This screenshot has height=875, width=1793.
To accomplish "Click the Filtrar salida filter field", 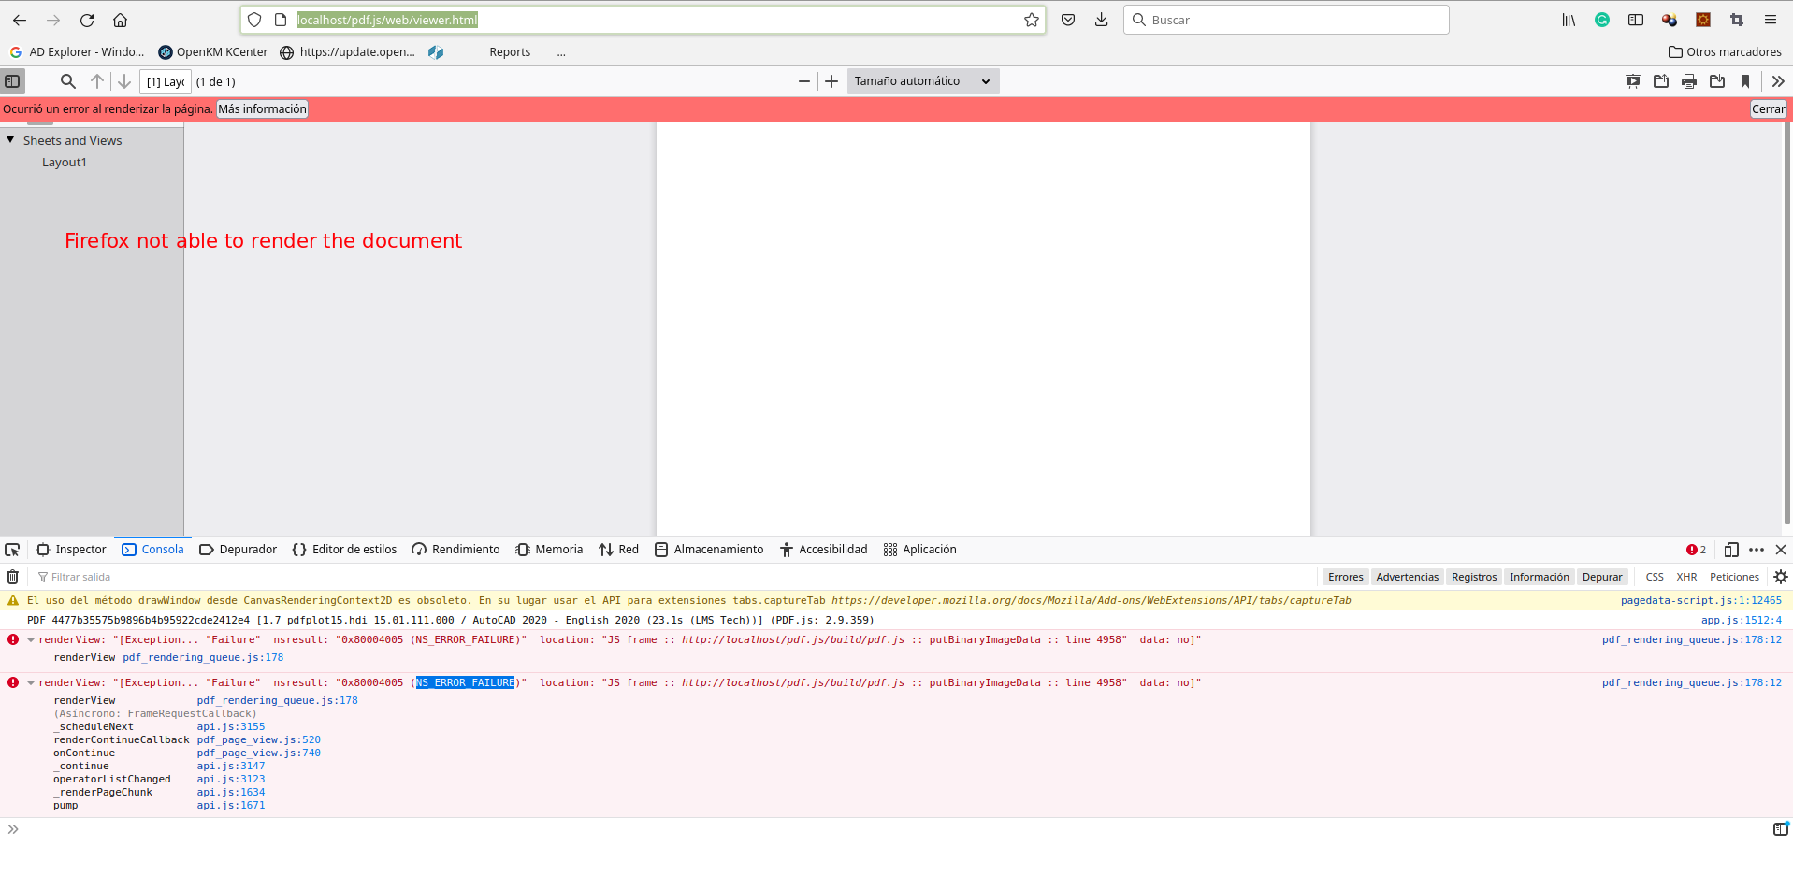I will click(x=673, y=577).
